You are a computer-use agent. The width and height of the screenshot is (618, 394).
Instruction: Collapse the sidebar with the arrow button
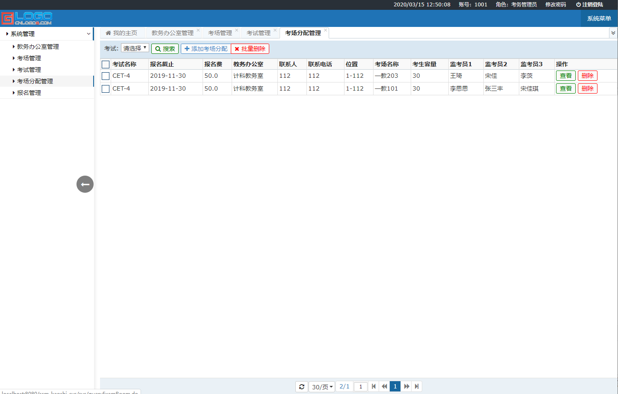click(x=85, y=184)
